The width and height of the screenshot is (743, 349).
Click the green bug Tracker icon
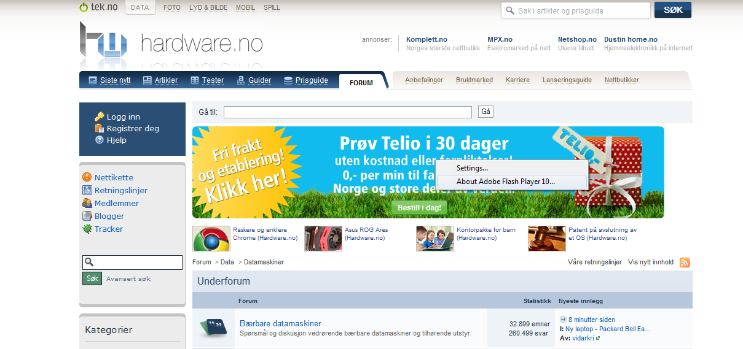87,229
